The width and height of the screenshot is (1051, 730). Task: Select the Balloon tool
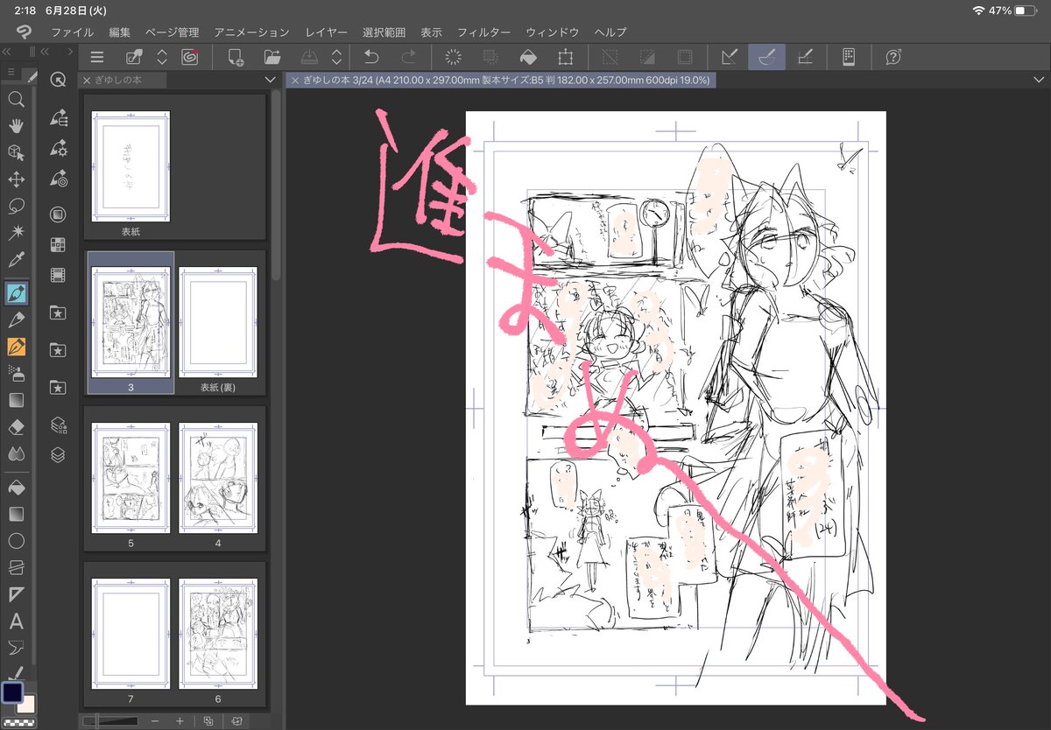(16, 648)
